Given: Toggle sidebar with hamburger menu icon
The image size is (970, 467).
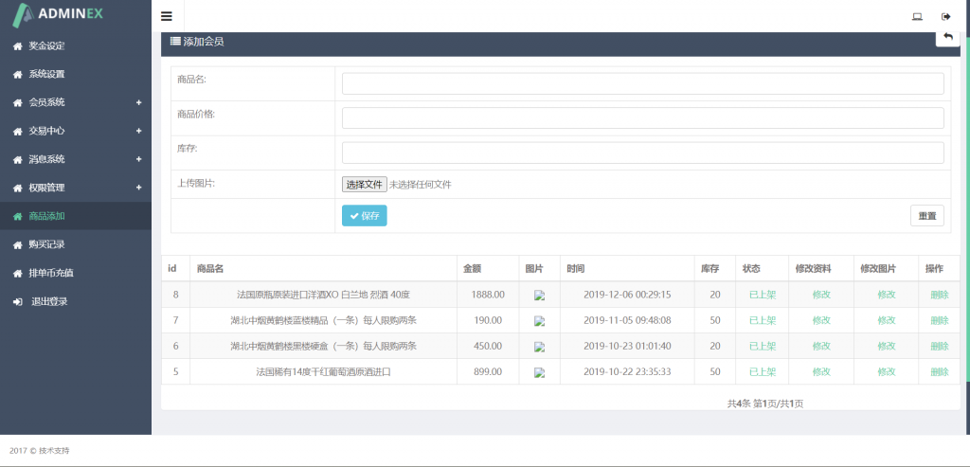Looking at the screenshot, I should (167, 16).
